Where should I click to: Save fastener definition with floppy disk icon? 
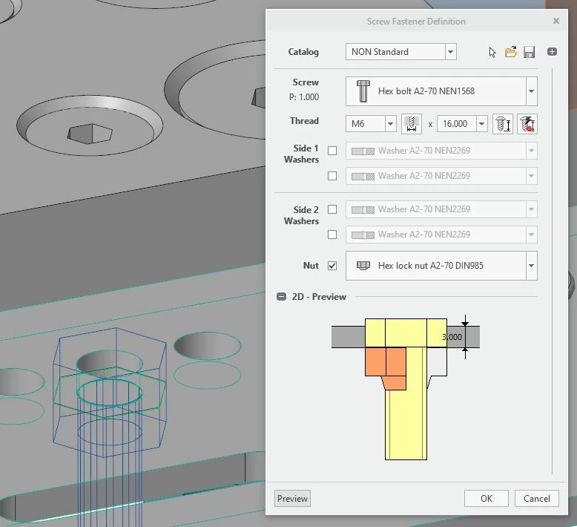click(529, 52)
